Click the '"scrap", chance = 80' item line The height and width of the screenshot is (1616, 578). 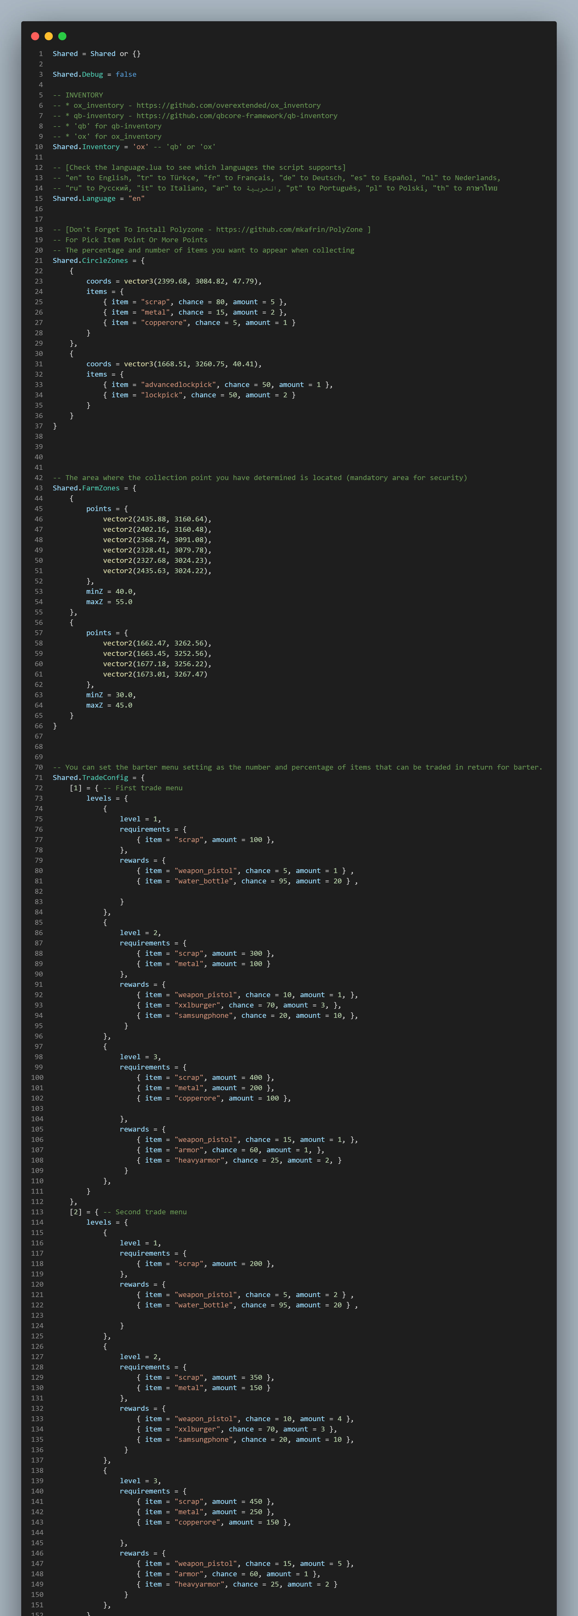tap(195, 302)
